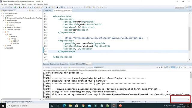Open Microsoft Edge from the taskbar
Image resolution: width=192 pixels, height=108 pixels.
[x=64, y=106]
